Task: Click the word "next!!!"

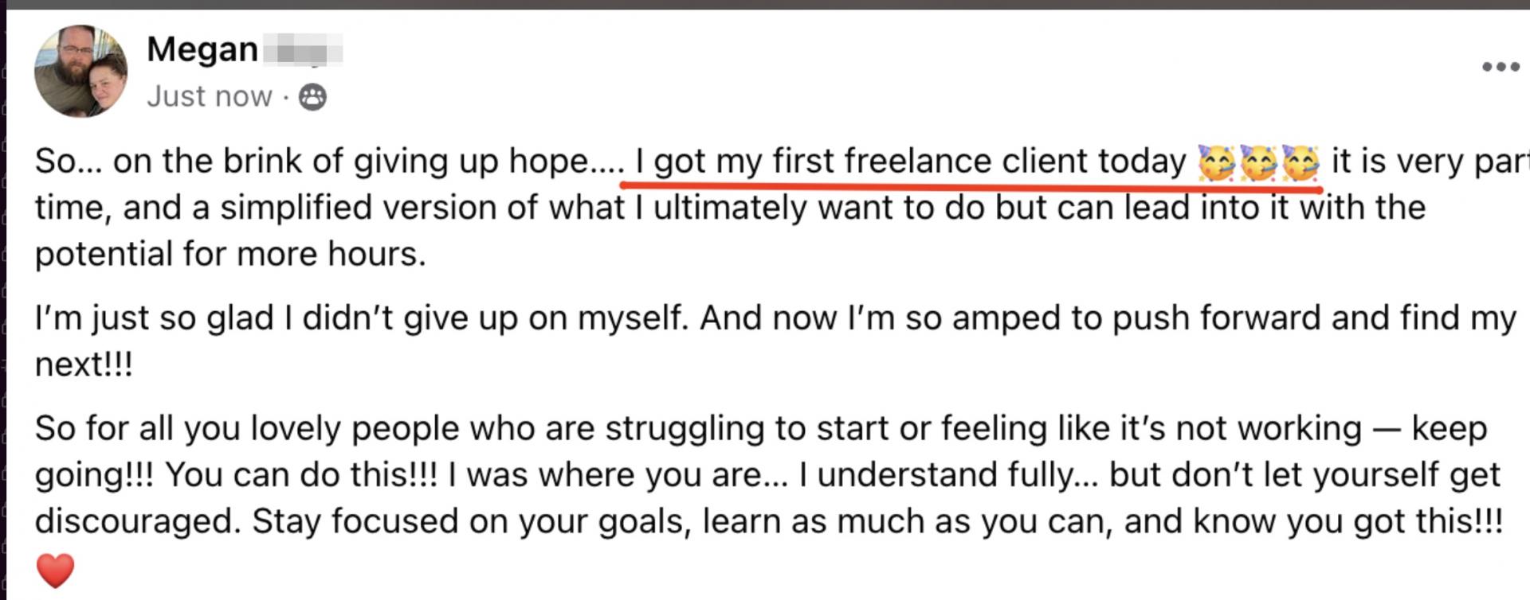Action: (84, 365)
